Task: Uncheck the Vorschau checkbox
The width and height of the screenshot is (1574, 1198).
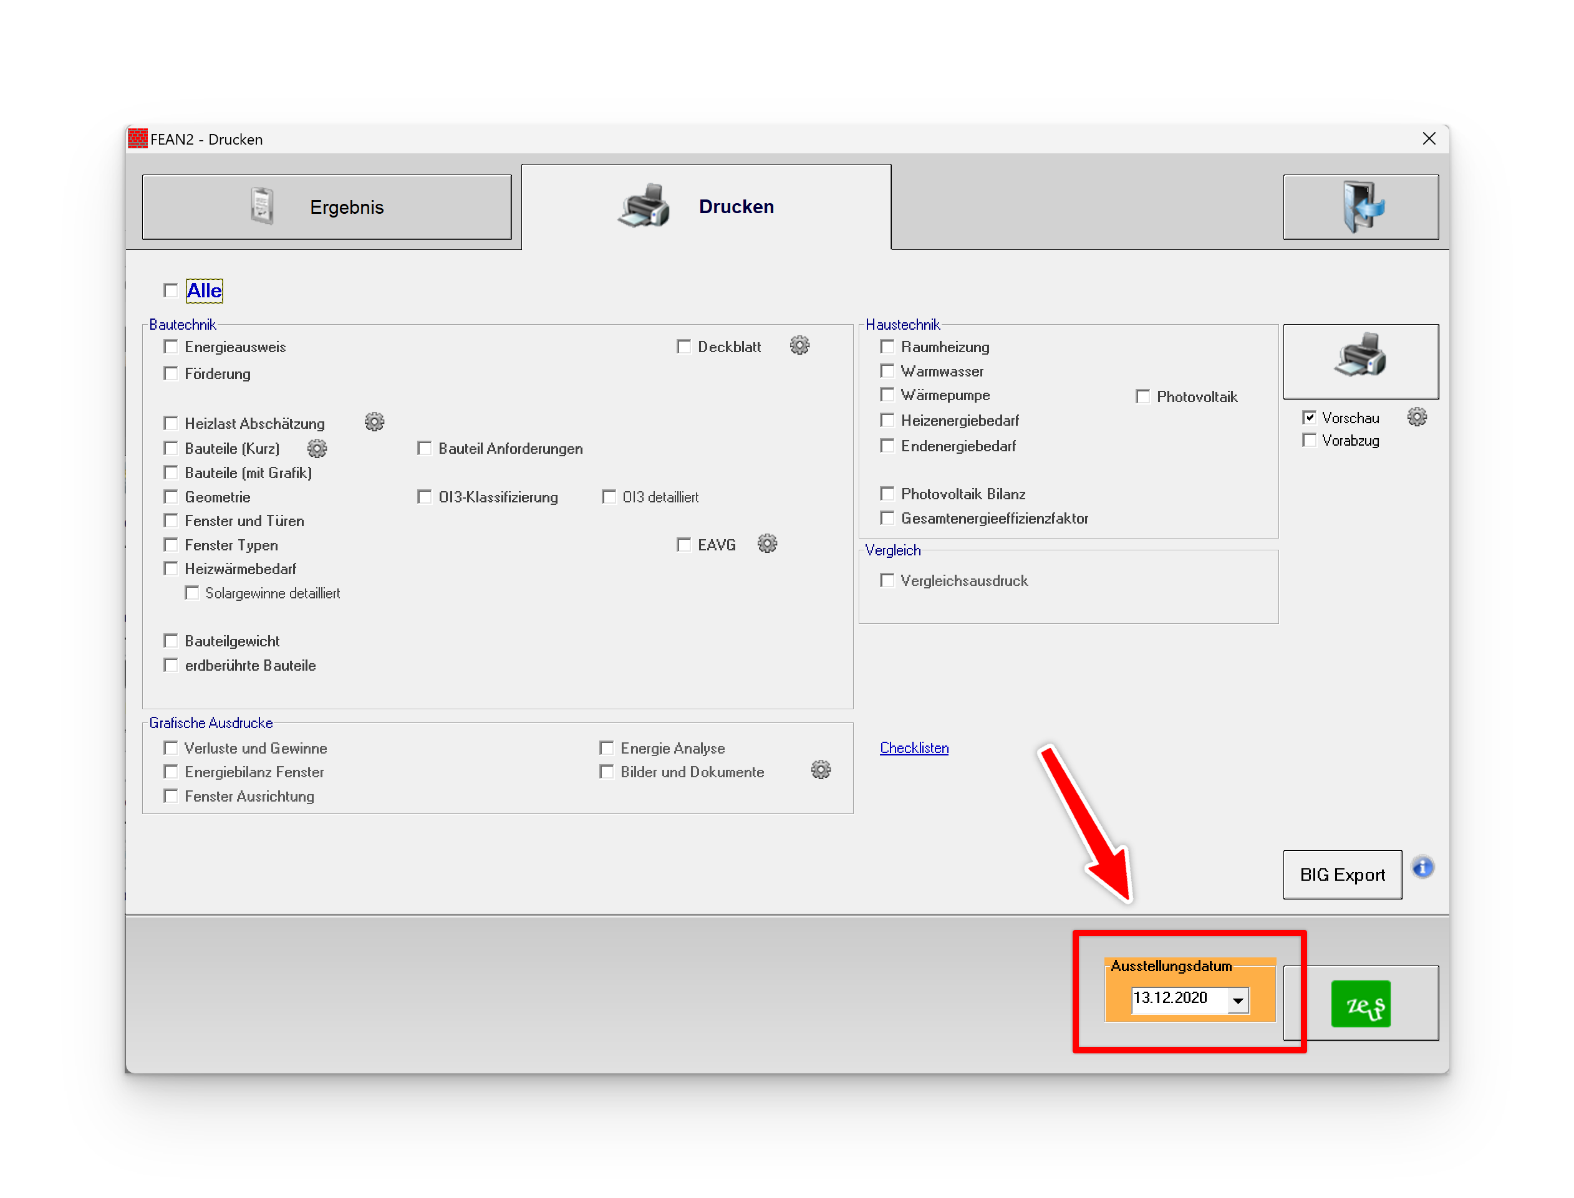Action: pos(1310,418)
